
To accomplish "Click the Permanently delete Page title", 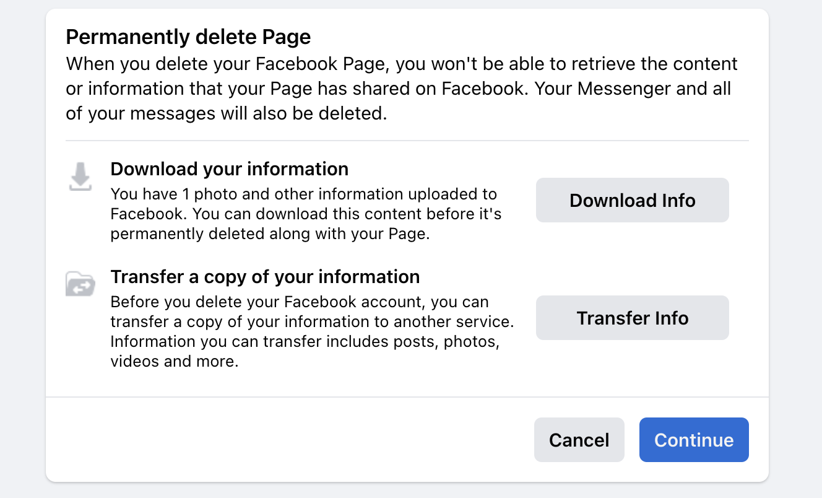I will [x=188, y=37].
